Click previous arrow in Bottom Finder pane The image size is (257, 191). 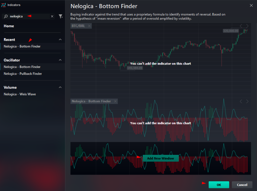(x=241, y=101)
